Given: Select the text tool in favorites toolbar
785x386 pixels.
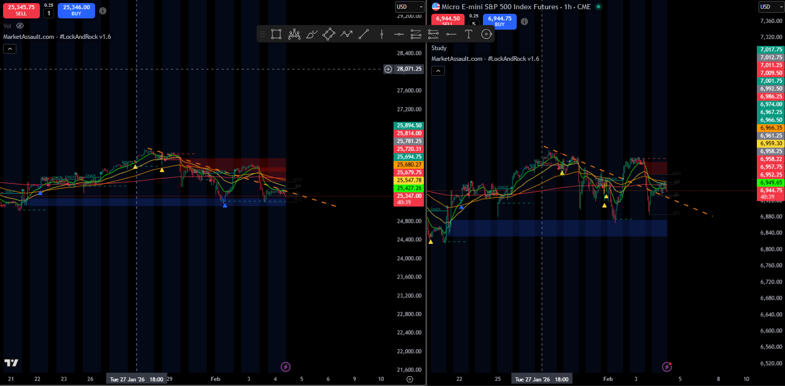Looking at the screenshot, I should [x=468, y=34].
